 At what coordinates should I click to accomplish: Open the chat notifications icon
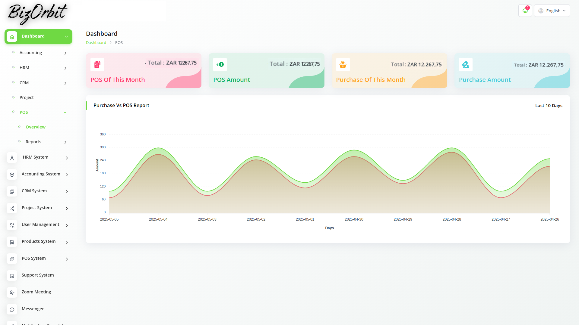click(525, 11)
